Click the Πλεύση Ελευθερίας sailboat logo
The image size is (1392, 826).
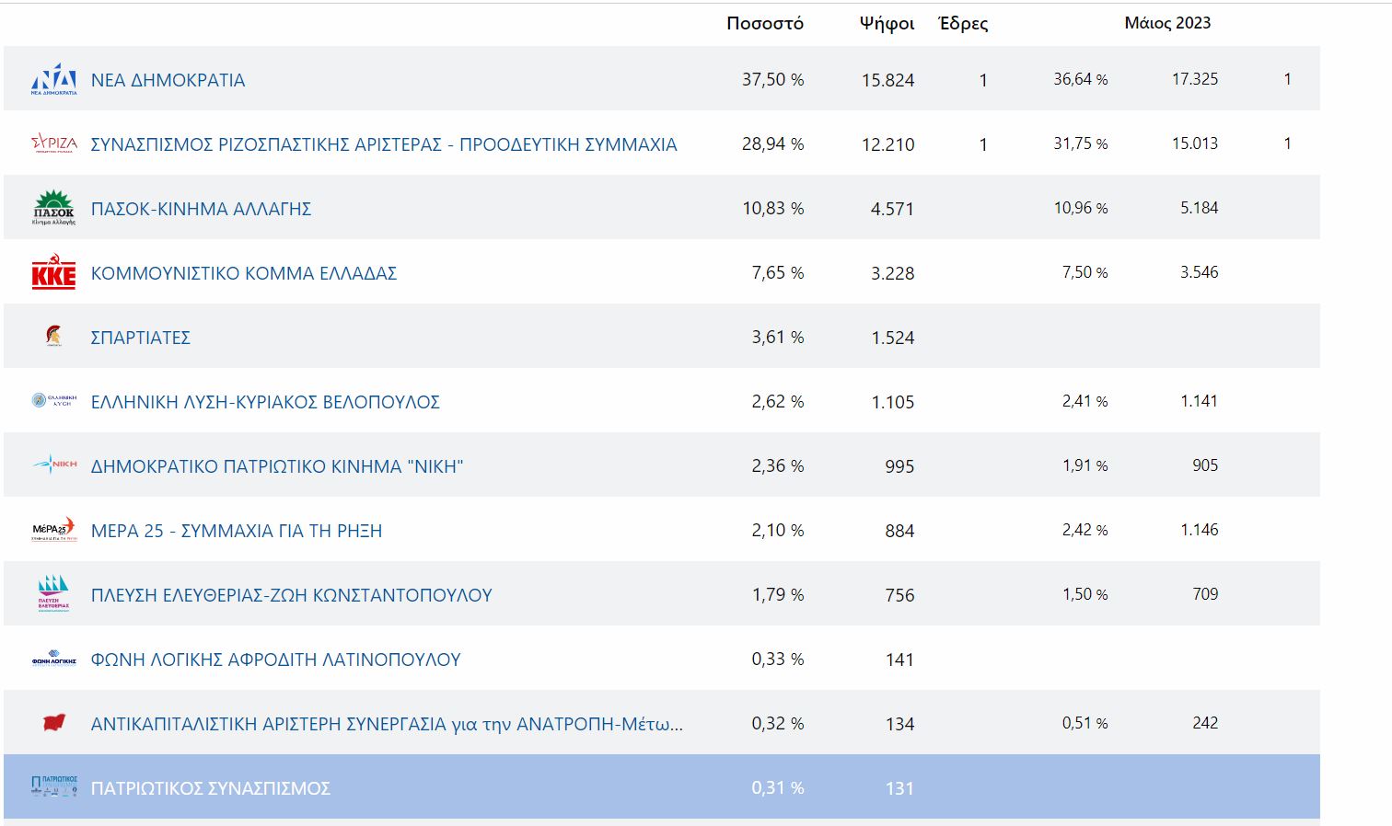(x=53, y=594)
